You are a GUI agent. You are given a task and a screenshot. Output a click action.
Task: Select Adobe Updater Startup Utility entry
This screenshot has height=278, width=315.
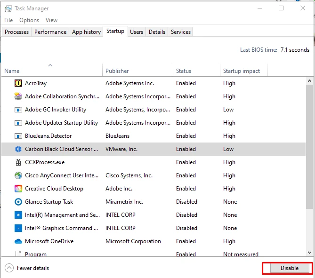(x=153, y=123)
